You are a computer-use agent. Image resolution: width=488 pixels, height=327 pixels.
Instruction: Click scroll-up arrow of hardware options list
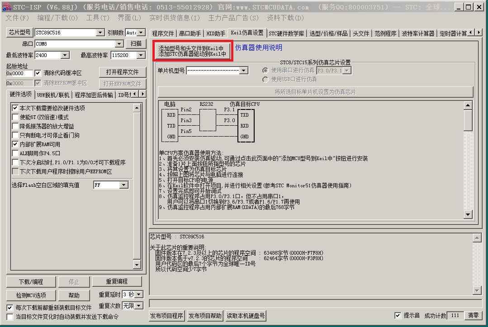tap(137, 108)
